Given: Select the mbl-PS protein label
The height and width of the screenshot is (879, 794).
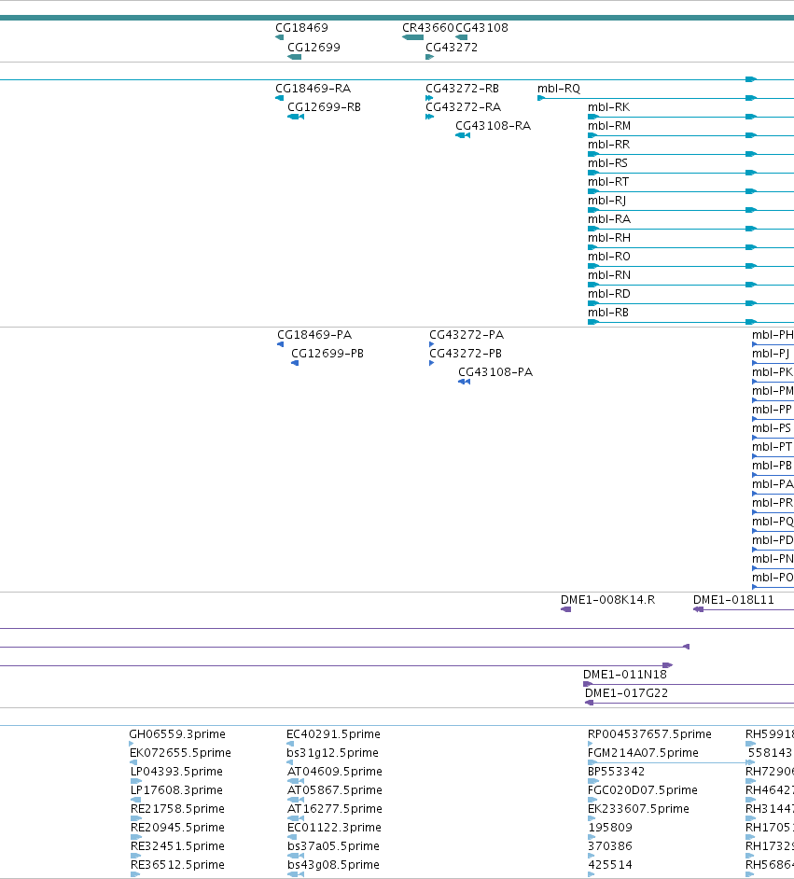Looking at the screenshot, I should (x=772, y=427).
